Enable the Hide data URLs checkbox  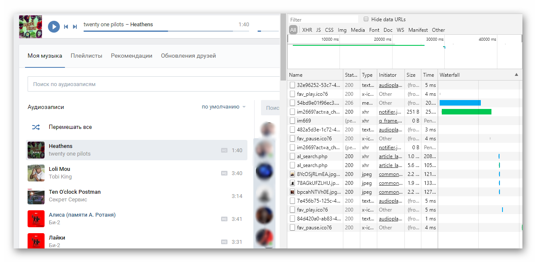(366, 19)
